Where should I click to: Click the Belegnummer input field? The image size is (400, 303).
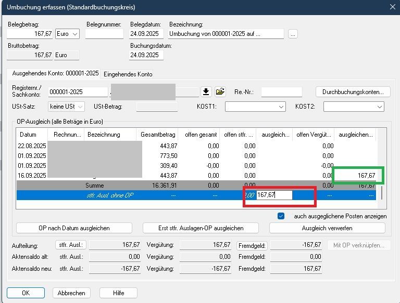(x=104, y=34)
